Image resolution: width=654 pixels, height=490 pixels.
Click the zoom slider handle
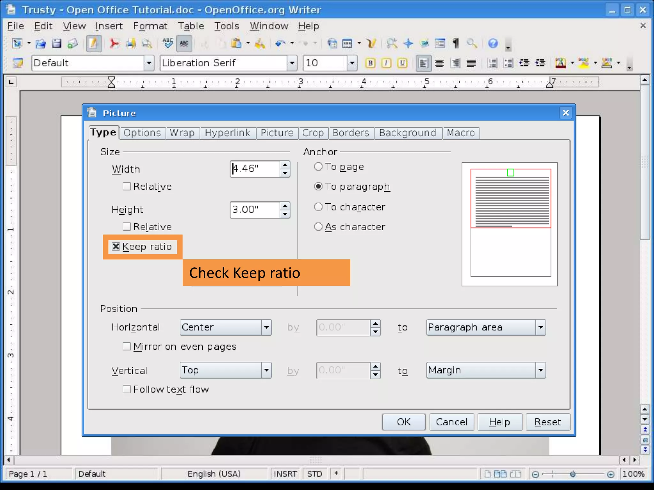click(x=573, y=474)
